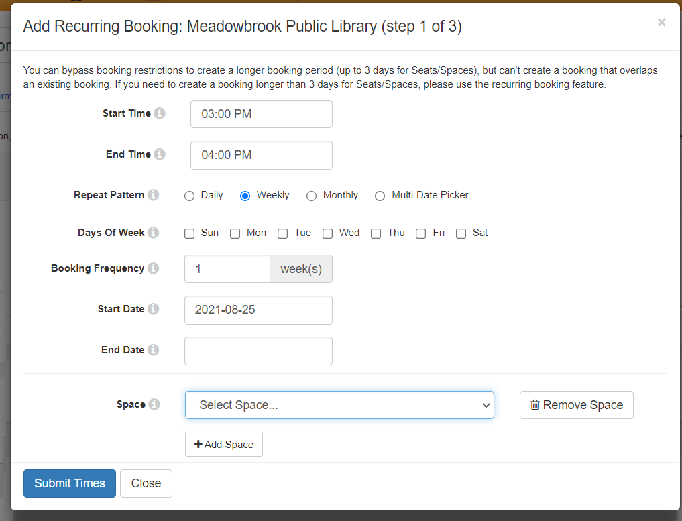The height and width of the screenshot is (521, 682).
Task: Click the Space info icon
Action: tap(154, 404)
